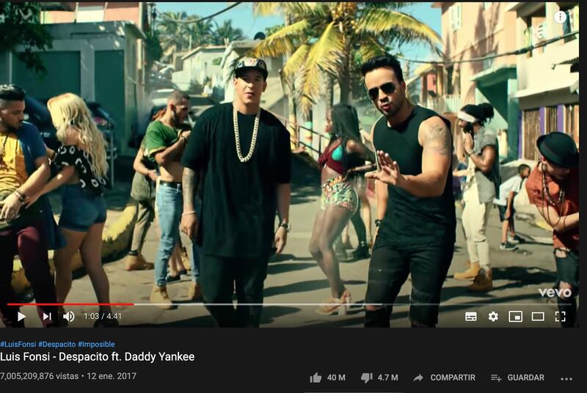Click the COMPARTIR share button
587x393 pixels.
tap(444, 378)
